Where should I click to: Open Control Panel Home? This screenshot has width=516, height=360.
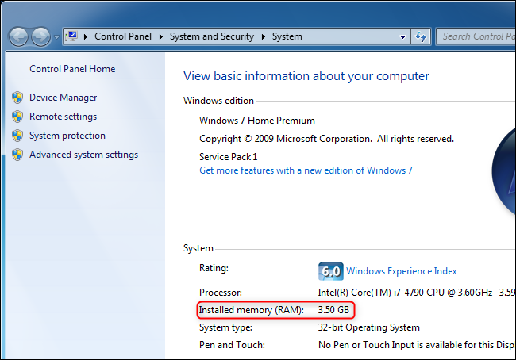click(72, 69)
